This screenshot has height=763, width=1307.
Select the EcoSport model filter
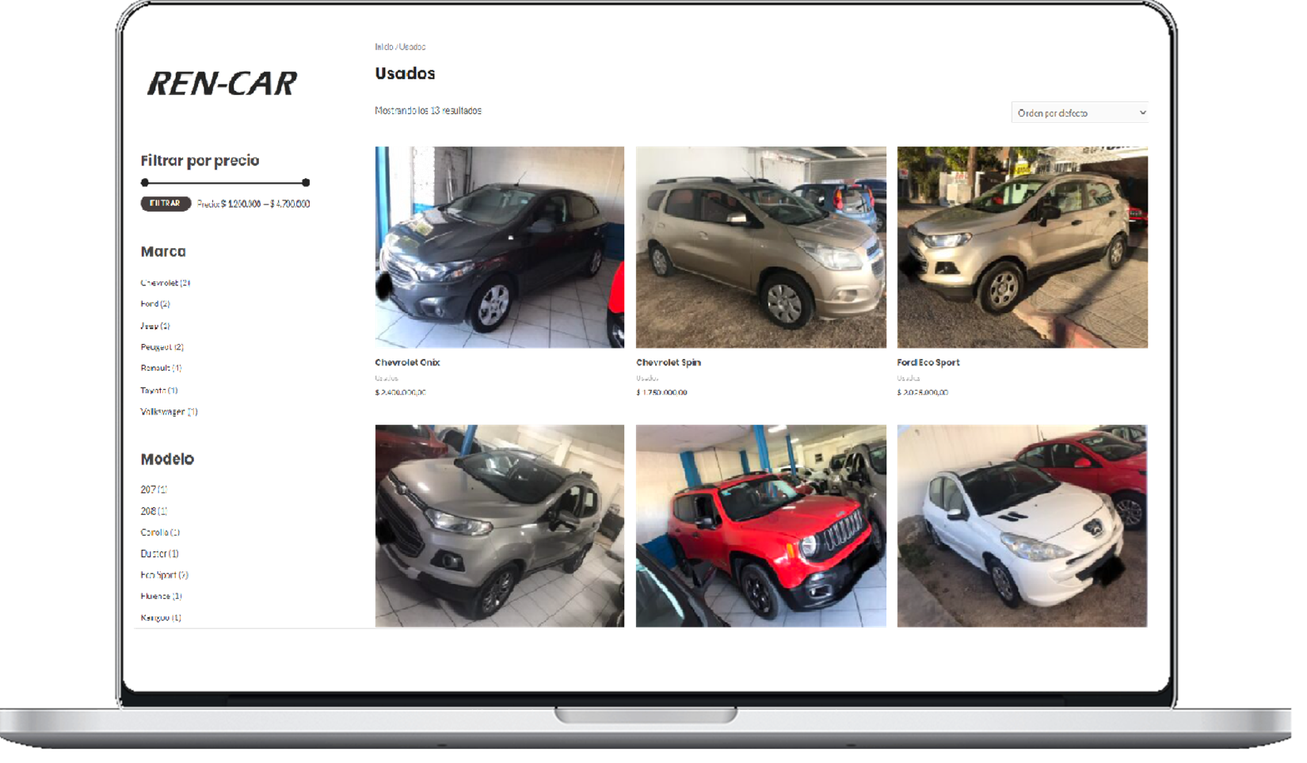click(159, 575)
